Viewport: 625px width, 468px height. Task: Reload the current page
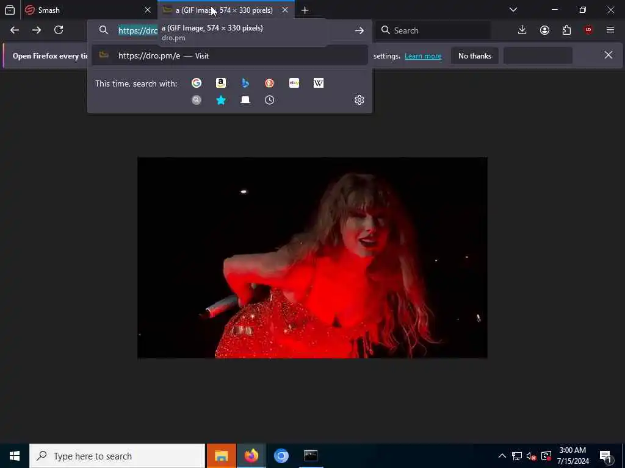pos(59,30)
